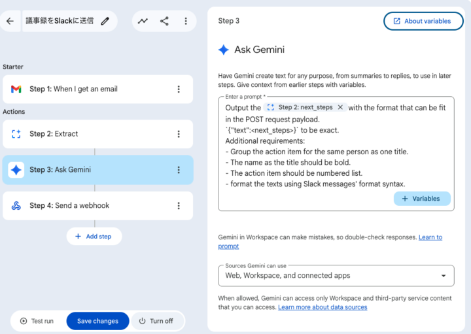Viewport: 471px width, 334px height.
Task: Open the top toolbar three-dot menu
Action: pos(186,21)
